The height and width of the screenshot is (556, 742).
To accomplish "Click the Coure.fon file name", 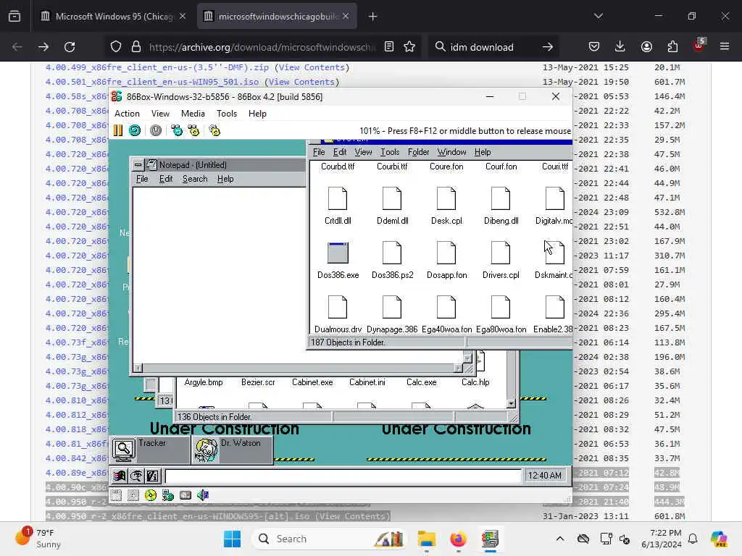I will point(446,167).
